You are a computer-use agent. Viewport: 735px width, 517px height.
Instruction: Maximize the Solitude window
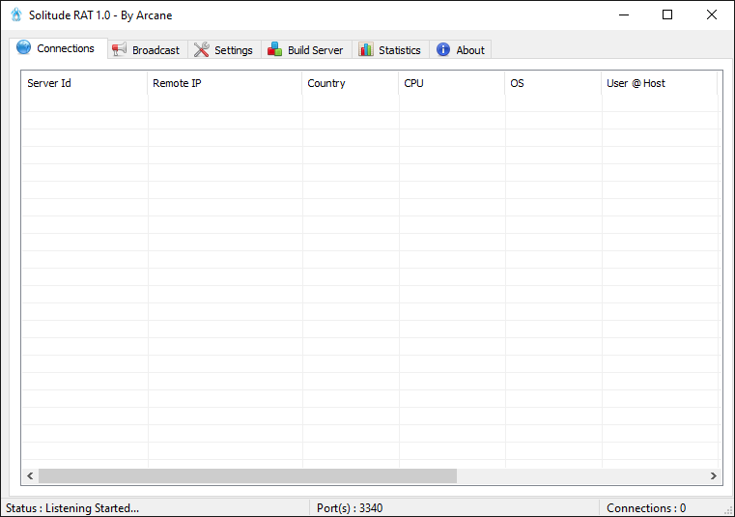[x=667, y=15]
